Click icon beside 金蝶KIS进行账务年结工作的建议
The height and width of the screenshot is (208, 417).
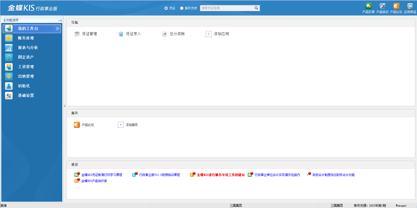point(193,175)
